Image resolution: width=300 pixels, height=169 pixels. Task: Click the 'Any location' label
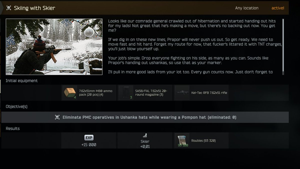[x=246, y=8]
